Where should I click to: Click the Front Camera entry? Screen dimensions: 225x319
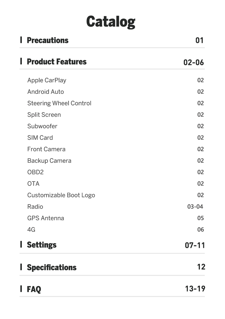click(46, 149)
